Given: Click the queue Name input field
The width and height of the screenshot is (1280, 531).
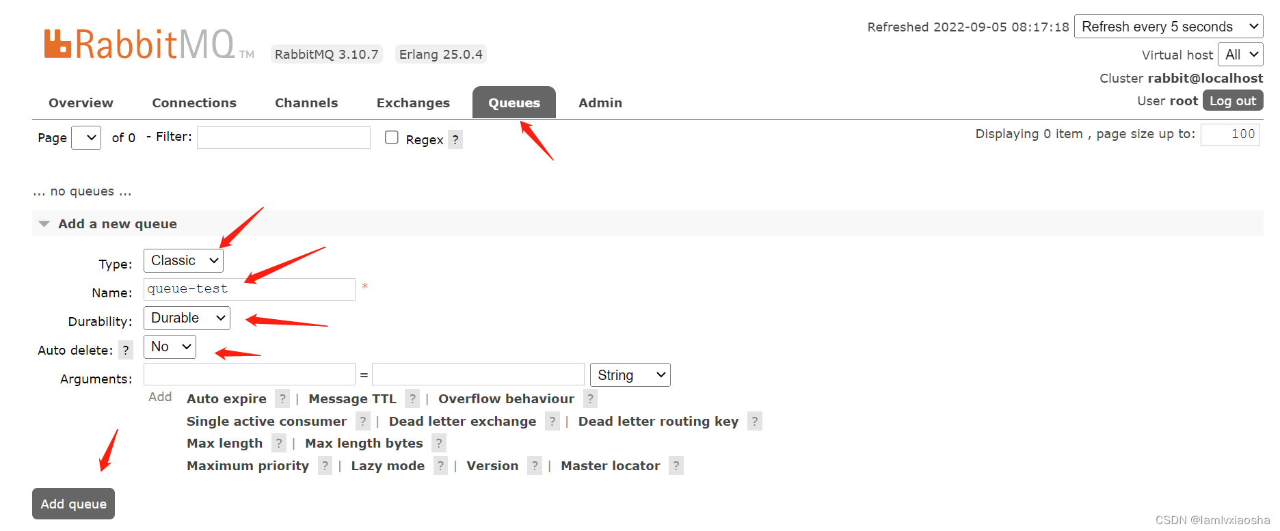Looking at the screenshot, I should pyautogui.click(x=250, y=289).
